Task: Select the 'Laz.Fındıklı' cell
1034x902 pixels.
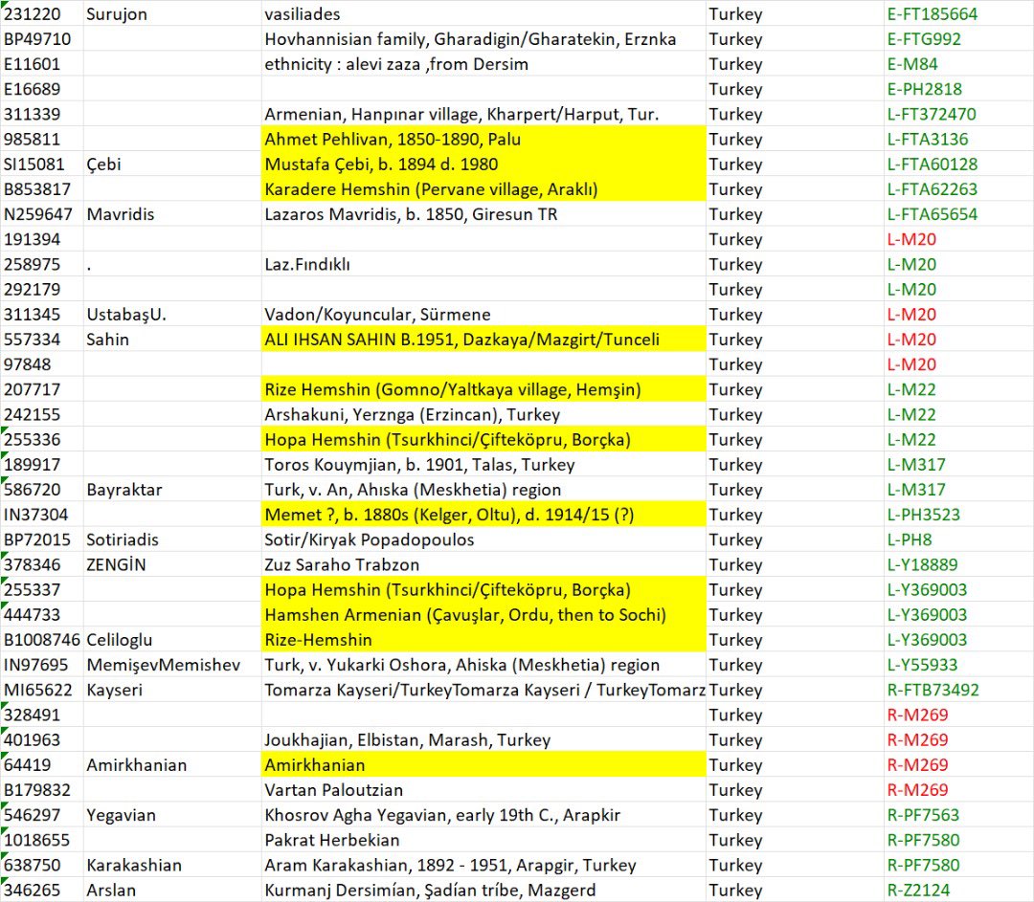Action: pyautogui.click(x=483, y=264)
